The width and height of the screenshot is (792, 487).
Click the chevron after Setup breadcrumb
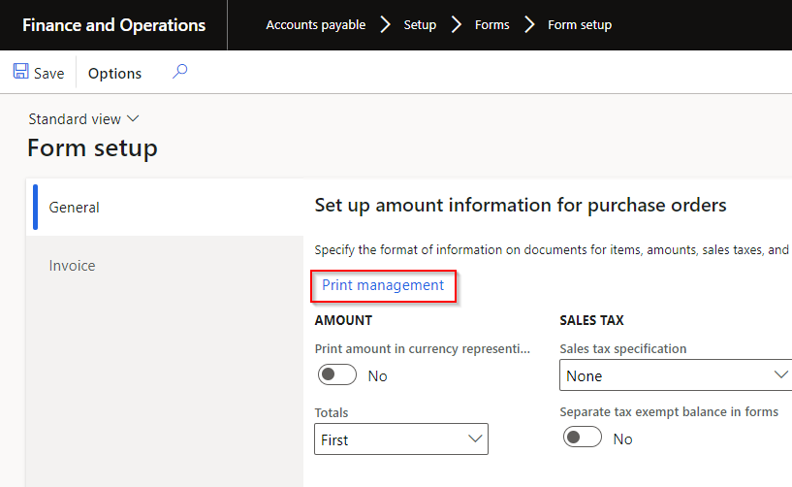click(x=457, y=24)
